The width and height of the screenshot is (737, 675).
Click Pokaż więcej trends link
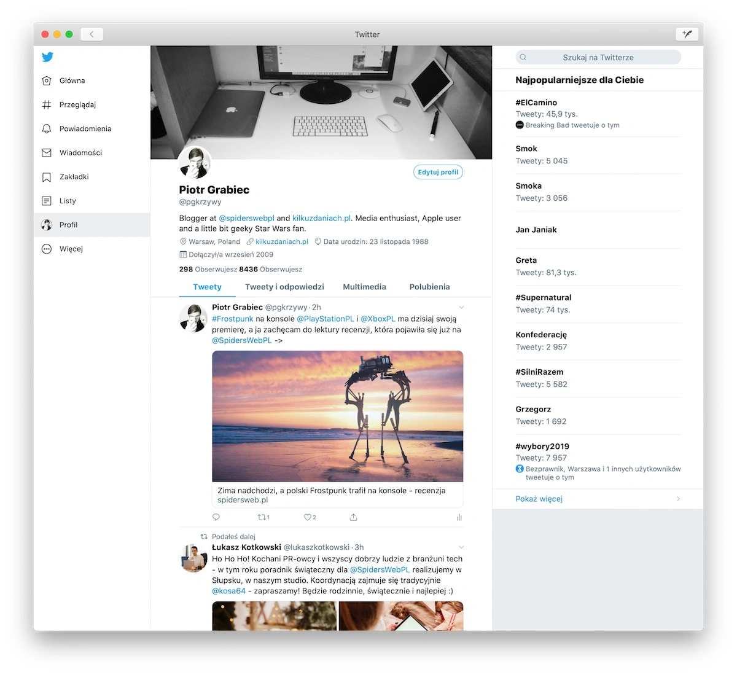tap(539, 499)
